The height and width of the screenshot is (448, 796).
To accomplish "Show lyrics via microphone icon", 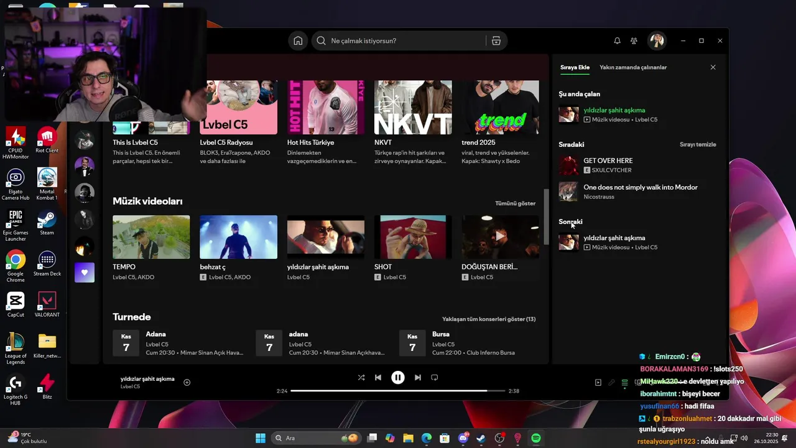I will coord(611,383).
